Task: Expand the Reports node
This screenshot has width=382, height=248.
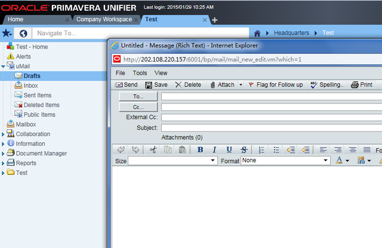Action: (x=3, y=163)
